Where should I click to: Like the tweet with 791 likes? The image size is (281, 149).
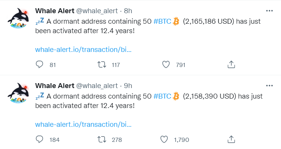(x=166, y=64)
